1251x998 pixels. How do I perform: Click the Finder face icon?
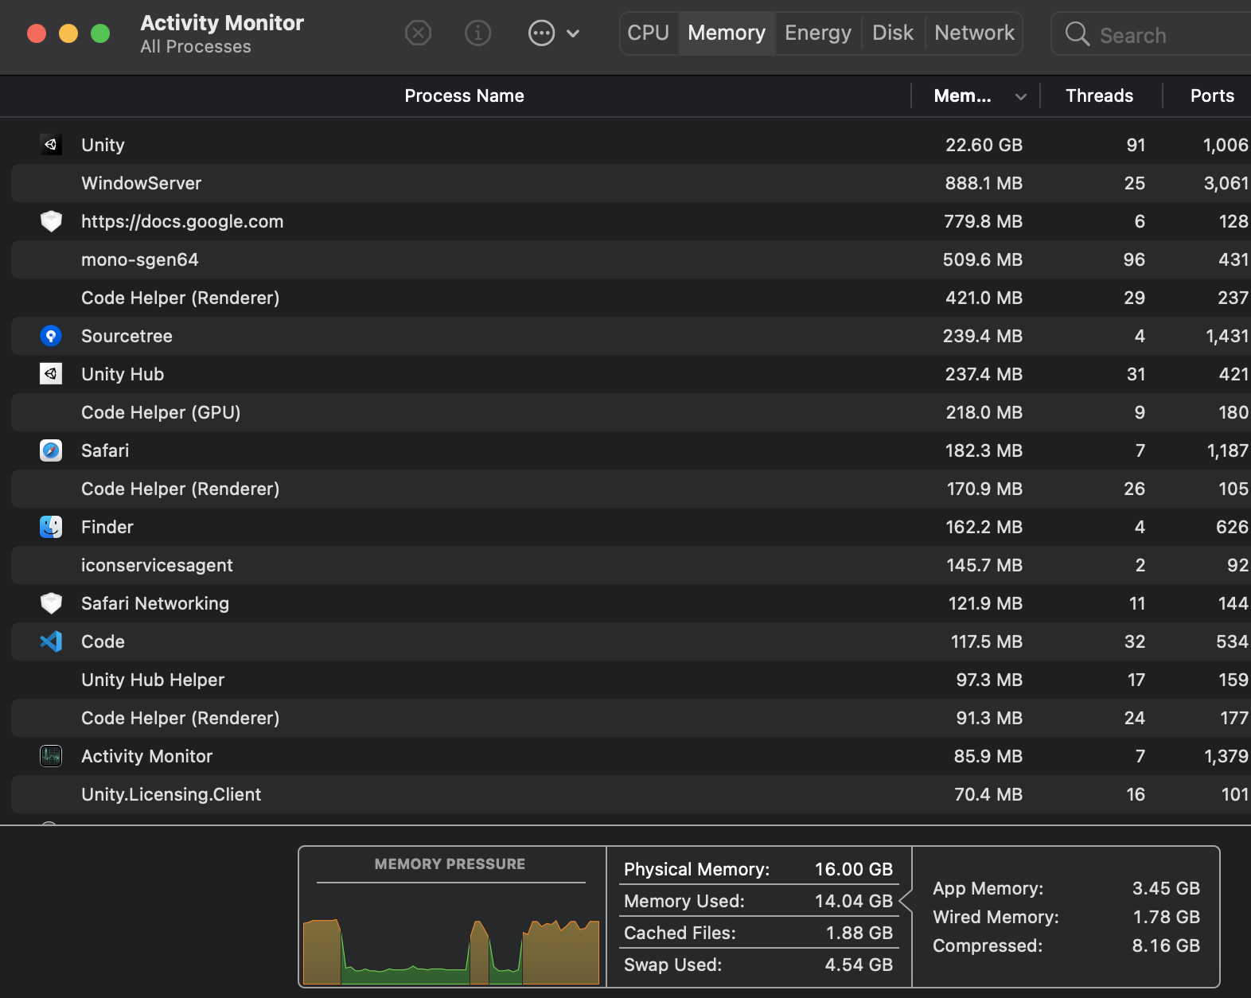[51, 527]
